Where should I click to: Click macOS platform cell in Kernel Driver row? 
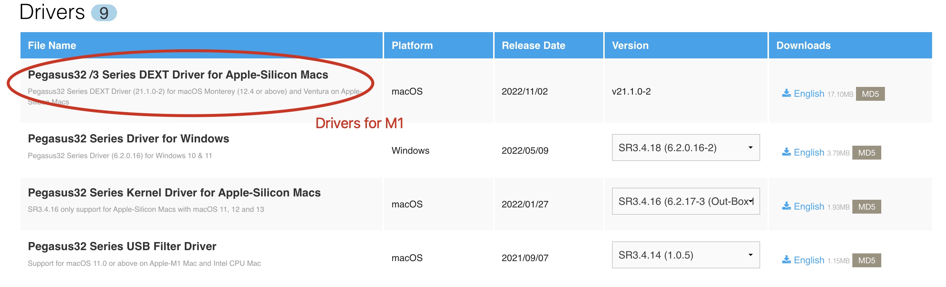coord(407,204)
